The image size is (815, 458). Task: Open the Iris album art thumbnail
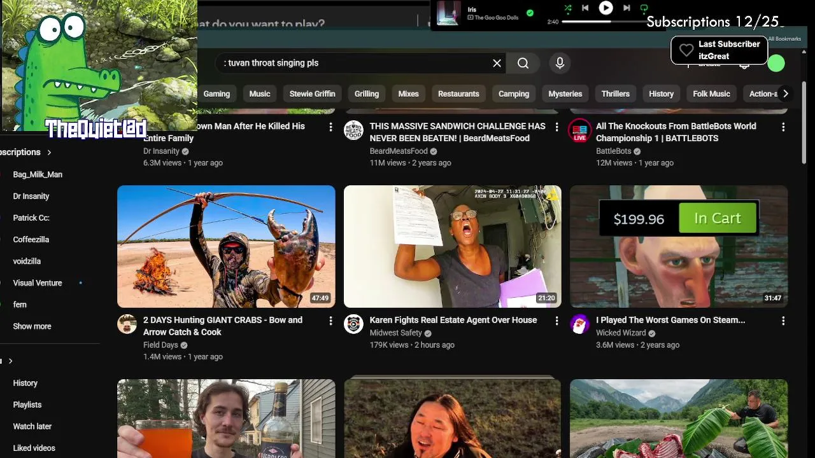pos(448,13)
